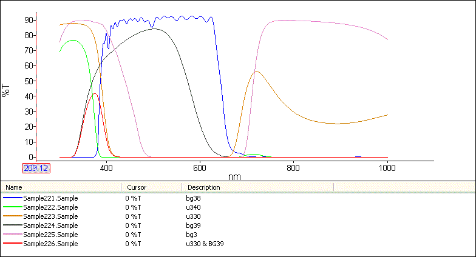Viewport: 476px width, 257px height.
Task: Pick Sample223.Sample in the list
Action: point(50,216)
